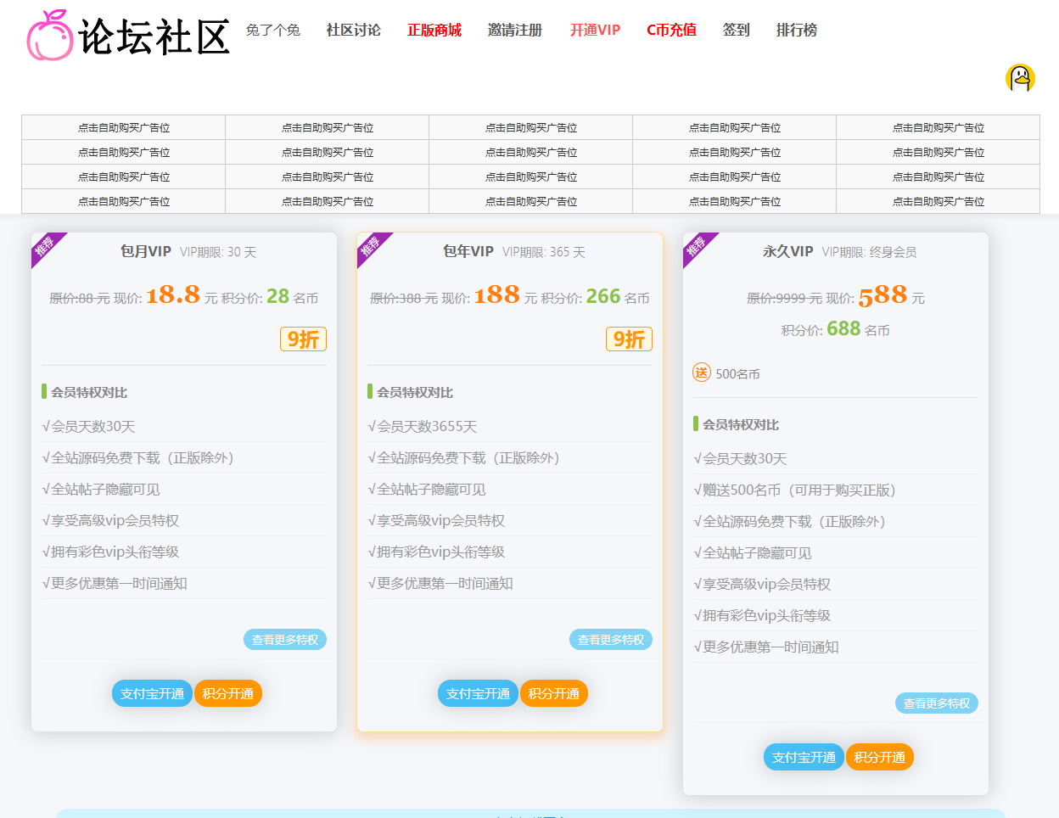Screen dimensions: 1059x818
Task: Click the 推荐 ribbon on 包年VIP card
Action: [x=371, y=246]
